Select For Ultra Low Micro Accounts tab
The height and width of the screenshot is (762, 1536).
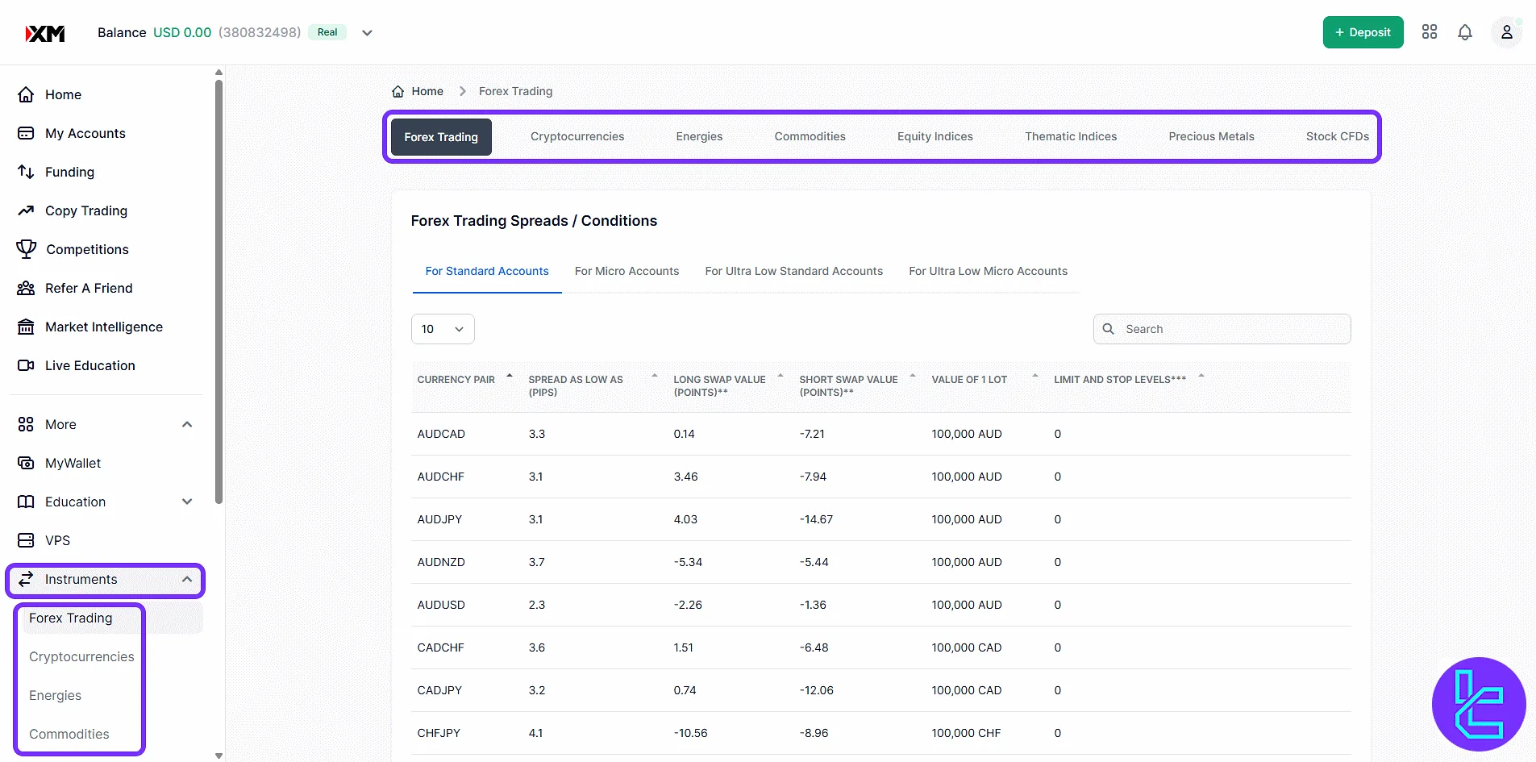point(988,271)
